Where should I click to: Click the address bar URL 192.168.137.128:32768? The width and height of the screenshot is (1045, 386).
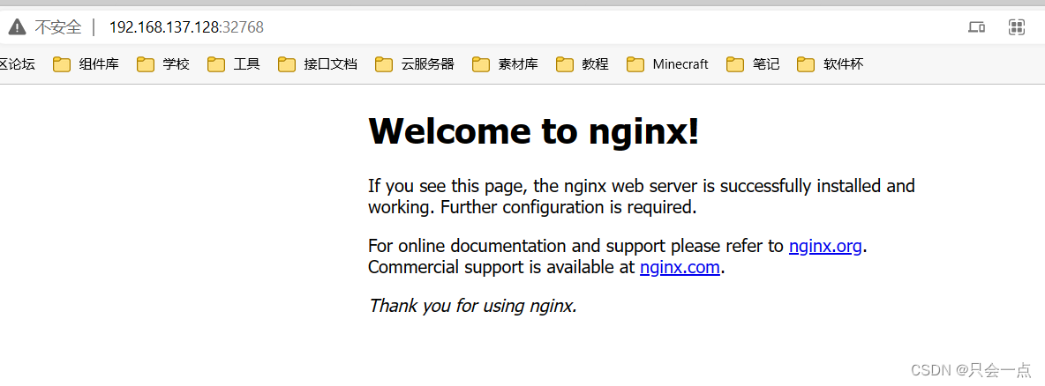tap(186, 27)
